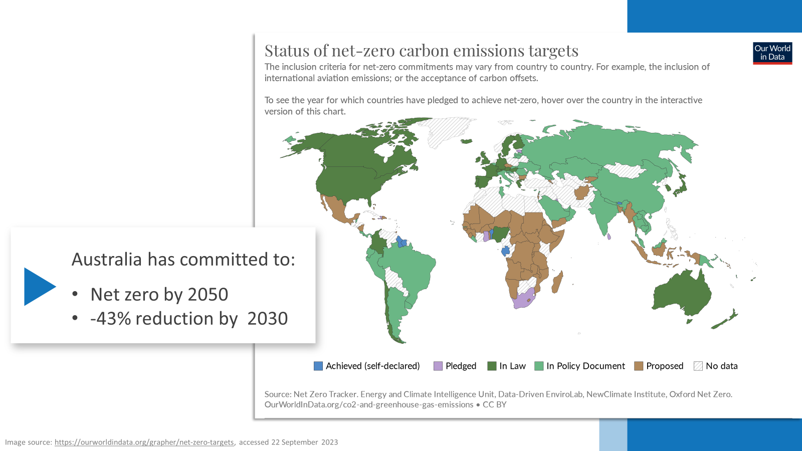Click the chart title "Status of net-zero carbon emissions targets"
The image size is (802, 451).
pos(422,51)
